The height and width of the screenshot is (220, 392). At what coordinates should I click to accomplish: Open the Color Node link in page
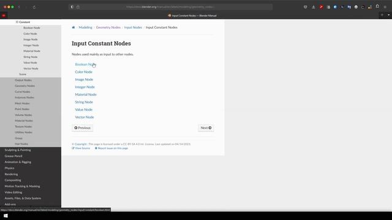click(x=83, y=72)
